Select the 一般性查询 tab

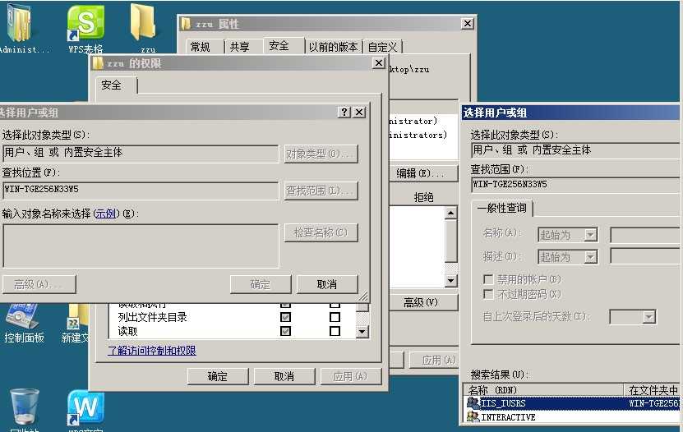(502, 209)
